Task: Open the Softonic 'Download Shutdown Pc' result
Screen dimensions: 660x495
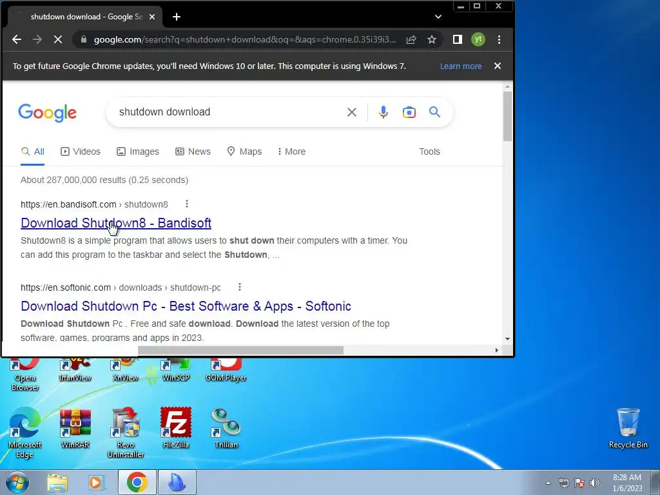Action: pos(186,306)
